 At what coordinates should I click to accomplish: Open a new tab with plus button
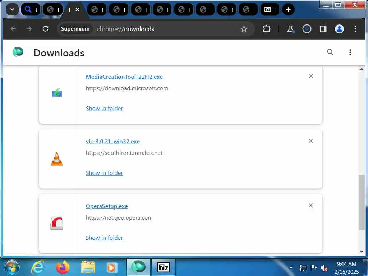(288, 9)
